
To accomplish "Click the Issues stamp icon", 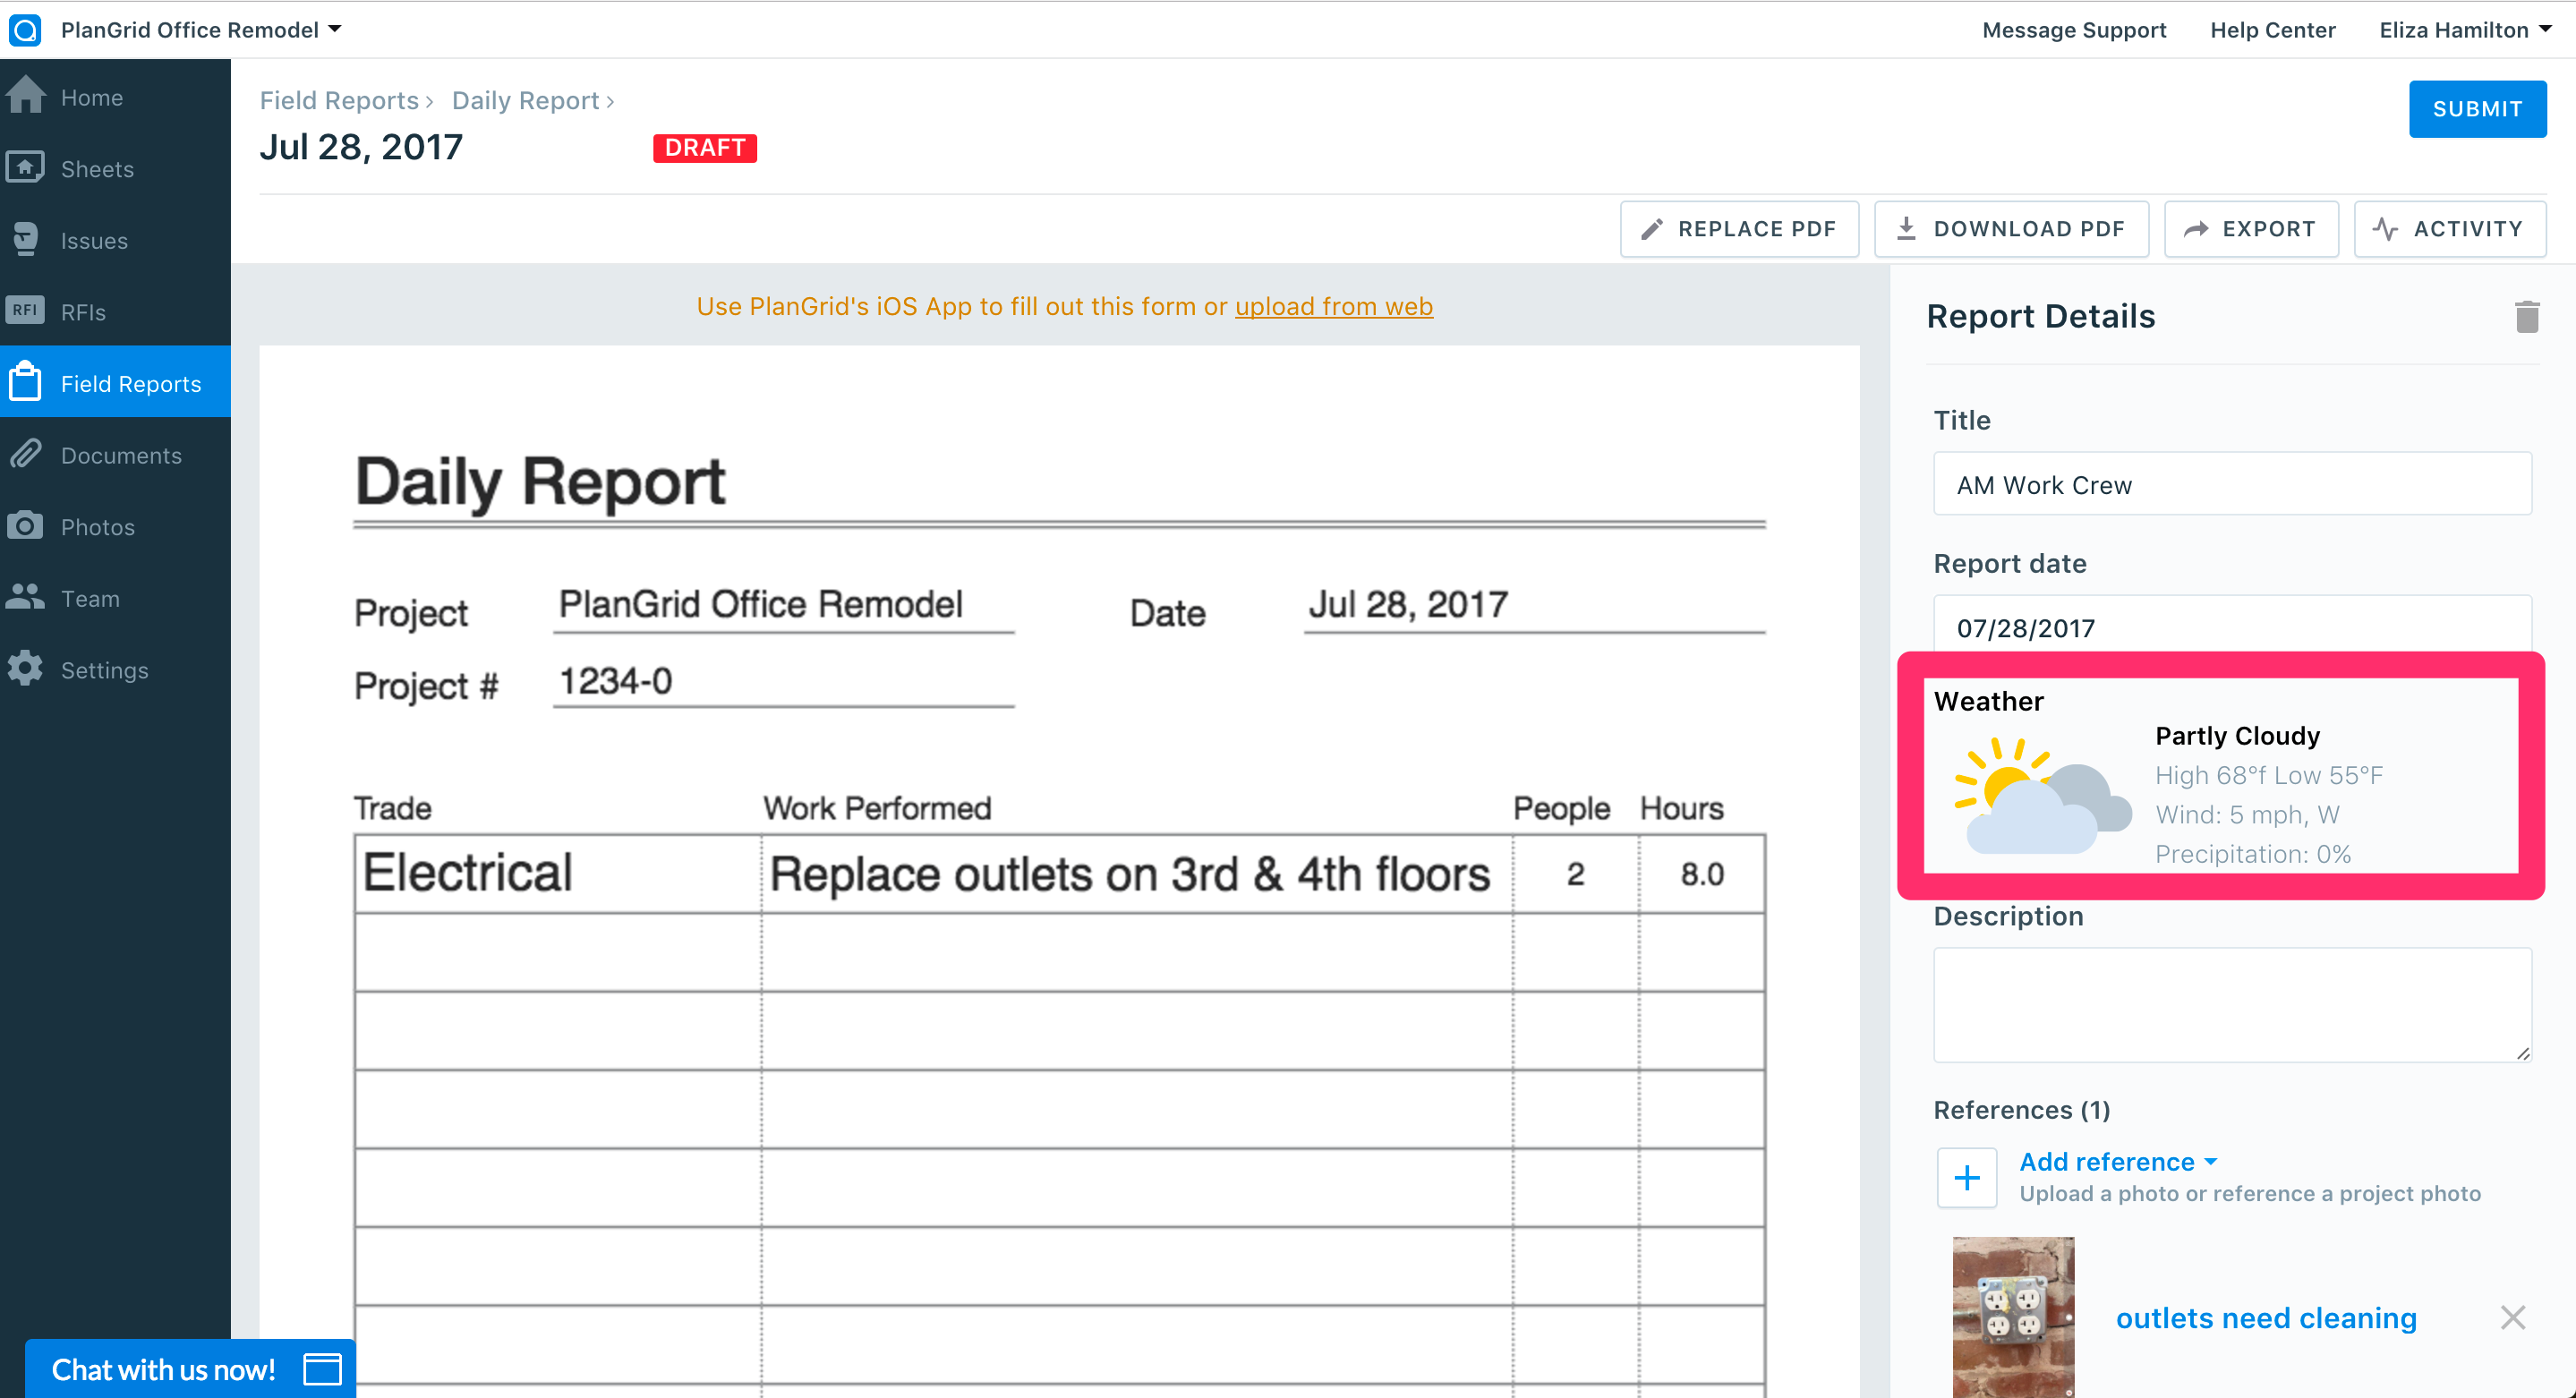I will tap(25, 239).
